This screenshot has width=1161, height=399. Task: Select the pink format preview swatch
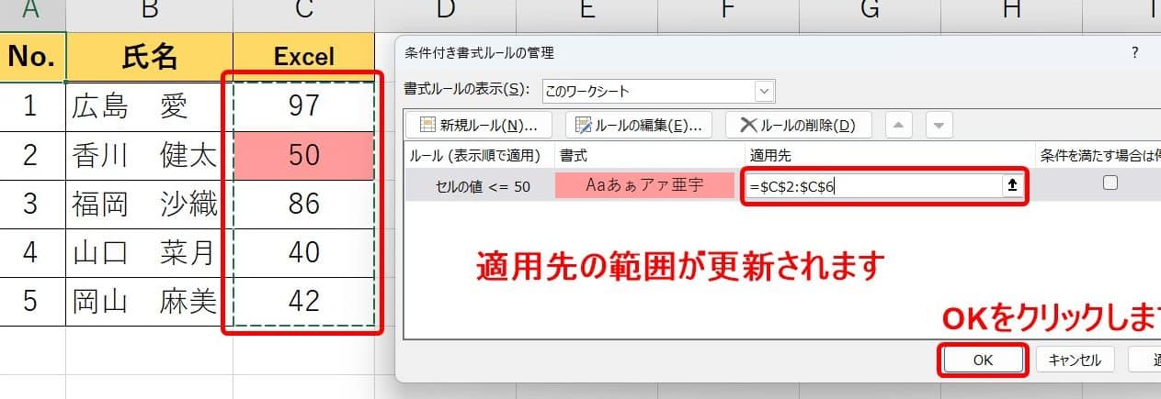point(644,185)
